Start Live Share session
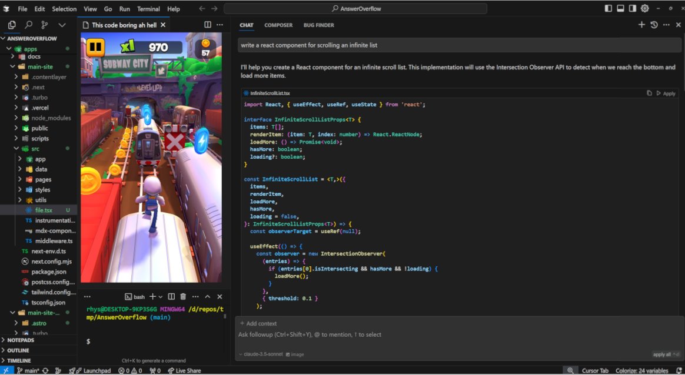The height and width of the screenshot is (375, 685). 184,371
